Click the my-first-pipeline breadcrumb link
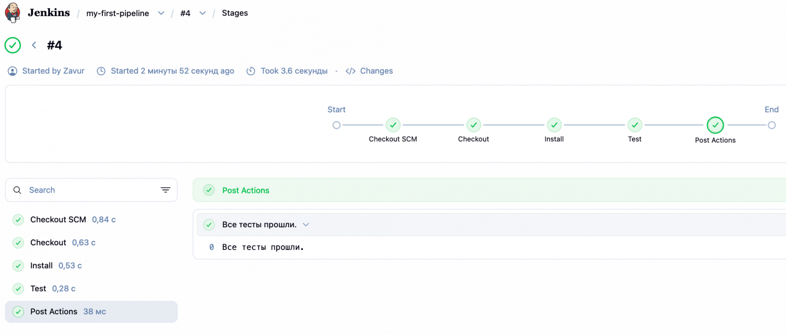Screen dimensions: 786x335 [x=118, y=13]
